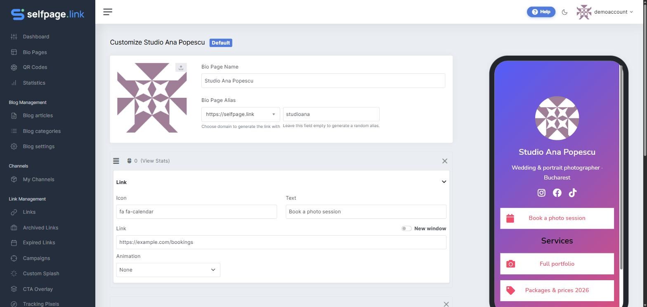Click Packages & prices 2026 preview button

tap(557, 290)
